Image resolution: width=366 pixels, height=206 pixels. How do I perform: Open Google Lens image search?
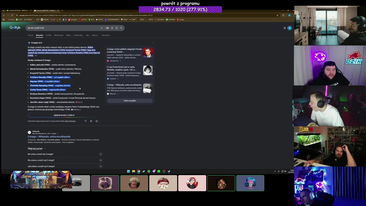pos(116,28)
